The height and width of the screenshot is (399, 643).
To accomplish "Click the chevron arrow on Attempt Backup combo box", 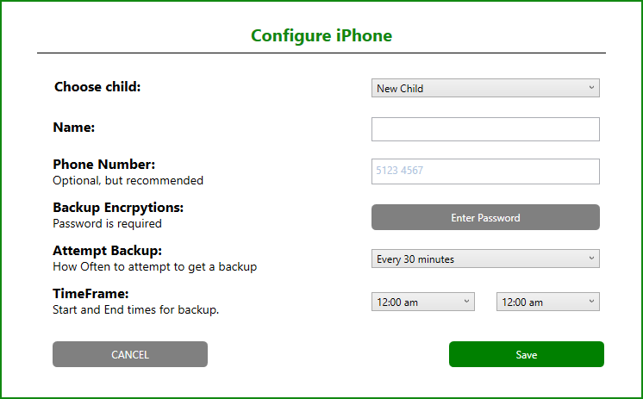I will pyautogui.click(x=591, y=258).
